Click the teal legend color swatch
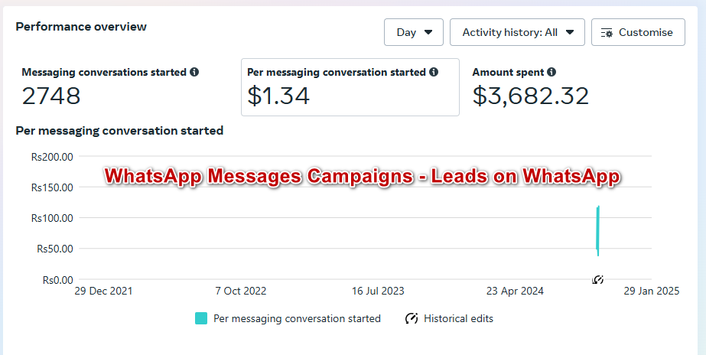Image resolution: width=706 pixels, height=355 pixels. pyautogui.click(x=201, y=318)
